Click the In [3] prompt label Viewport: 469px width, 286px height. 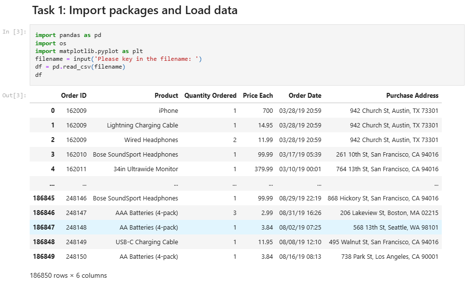pos(15,32)
